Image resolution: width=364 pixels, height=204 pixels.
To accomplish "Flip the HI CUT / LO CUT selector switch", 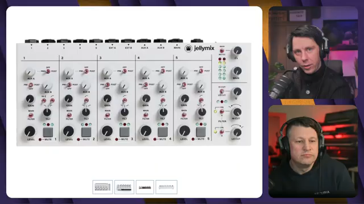I will pyautogui.click(x=222, y=91).
